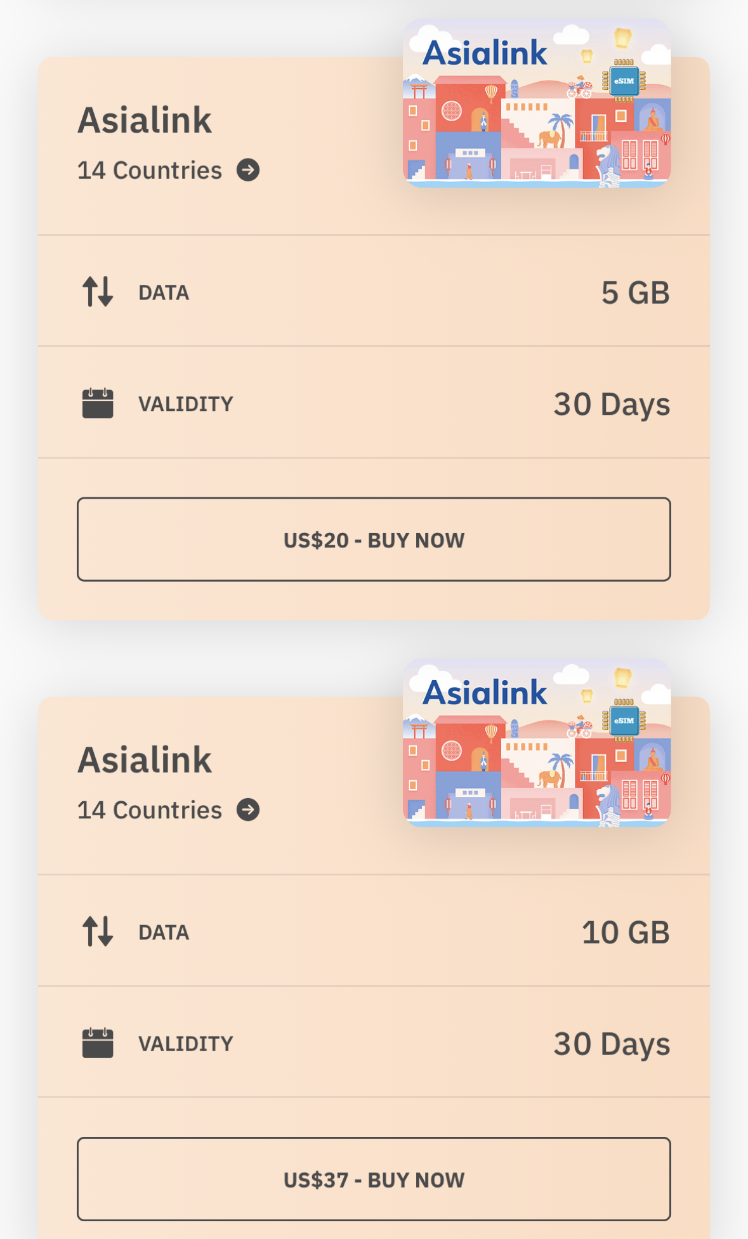Click the 30 Days value in the US$20 plan
This screenshot has height=1239, width=748.
(612, 404)
